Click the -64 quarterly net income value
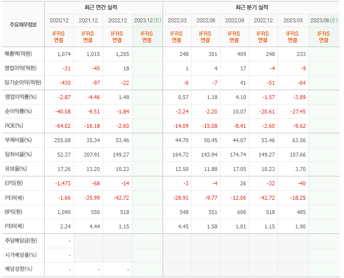 [302, 83]
